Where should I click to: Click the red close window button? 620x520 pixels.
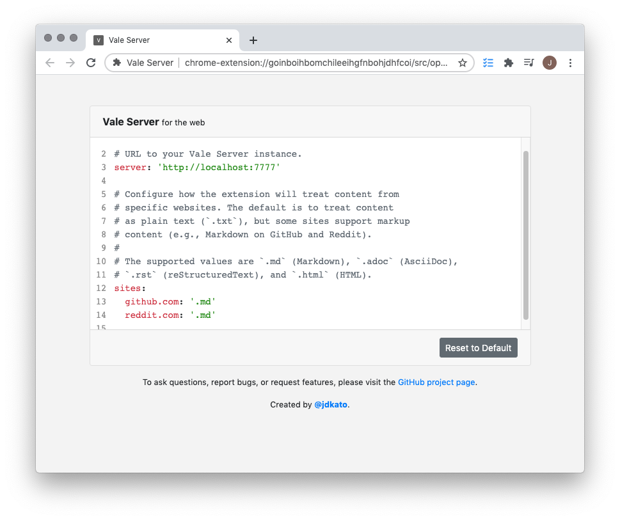48,38
